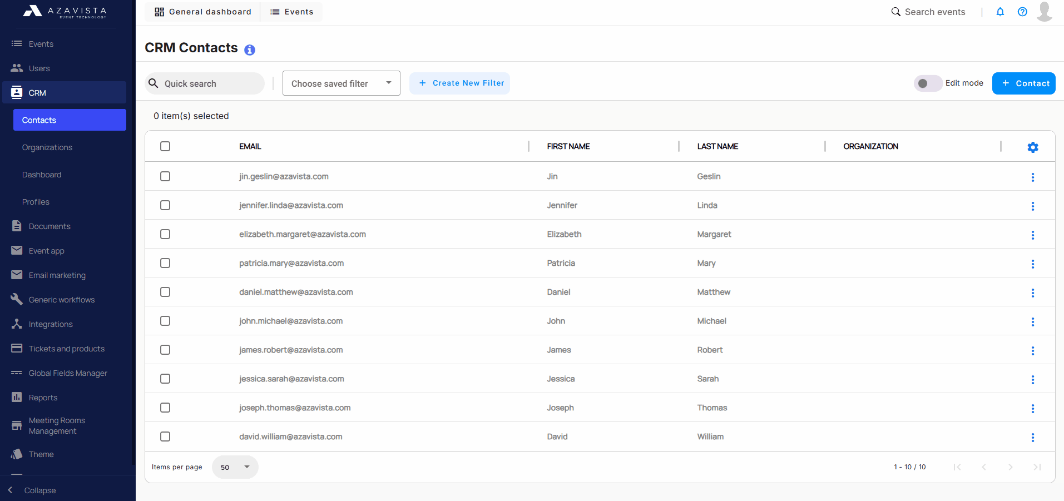This screenshot has height=501, width=1064.
Task: Click the Search events field
Action: pos(935,12)
